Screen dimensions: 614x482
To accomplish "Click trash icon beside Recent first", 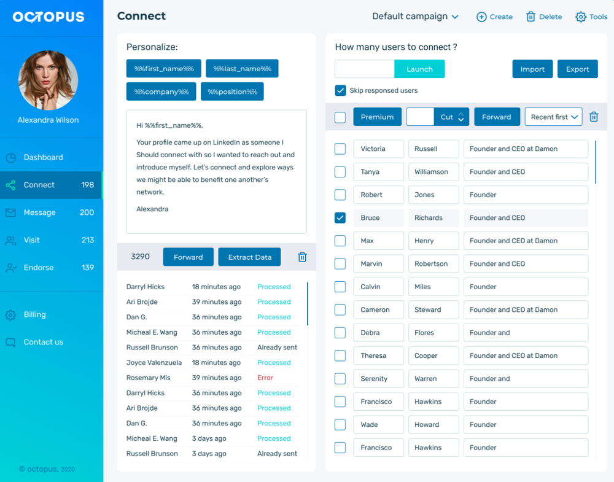I will [594, 117].
